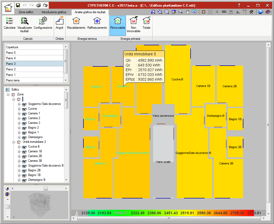The width and height of the screenshot is (274, 224).
Task: Click Vano ascensore in floor plan
Action: click(163, 116)
